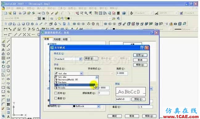Open the 文件 (File) menu

tap(10, 8)
